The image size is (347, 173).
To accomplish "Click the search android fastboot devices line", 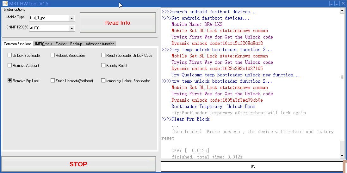I will tap(209, 12).
